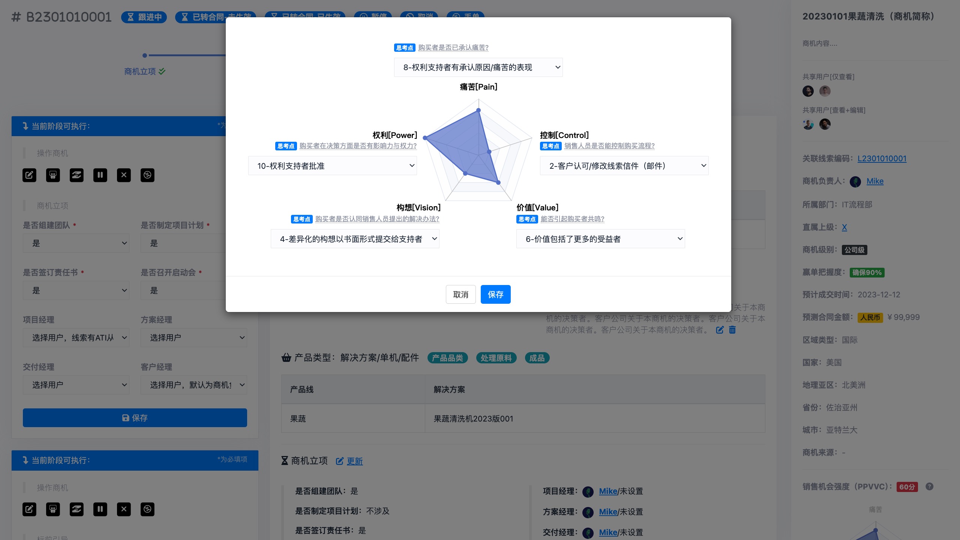Open the 痛苦[Pain] score dropdown
This screenshot has width=960, height=540.
click(x=478, y=67)
